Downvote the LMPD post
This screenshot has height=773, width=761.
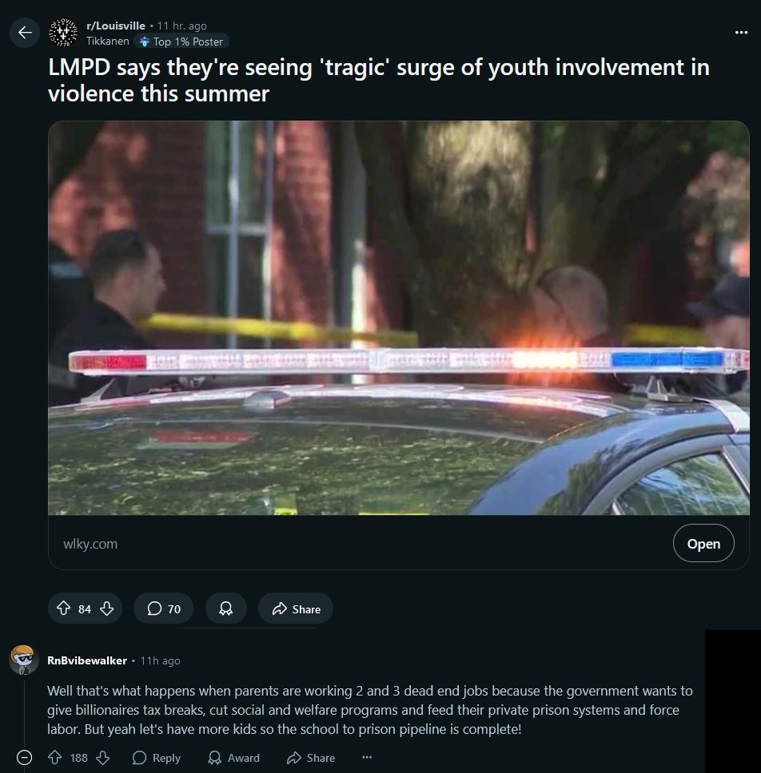tap(106, 608)
